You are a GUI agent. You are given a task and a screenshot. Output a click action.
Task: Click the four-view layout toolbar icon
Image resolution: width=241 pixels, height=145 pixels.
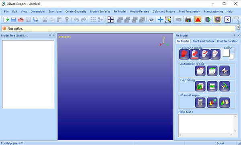click(110, 20)
